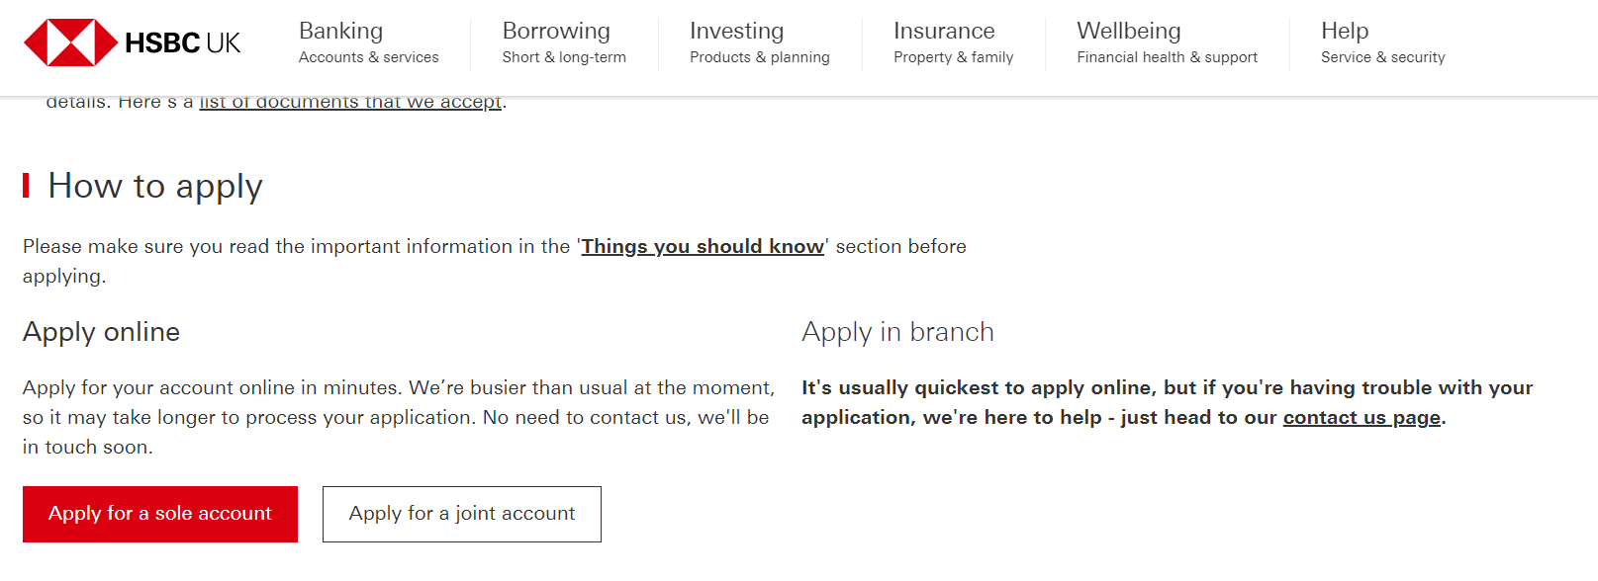Click 'Apply for a sole account' button
This screenshot has width=1598, height=581.
pos(160,514)
